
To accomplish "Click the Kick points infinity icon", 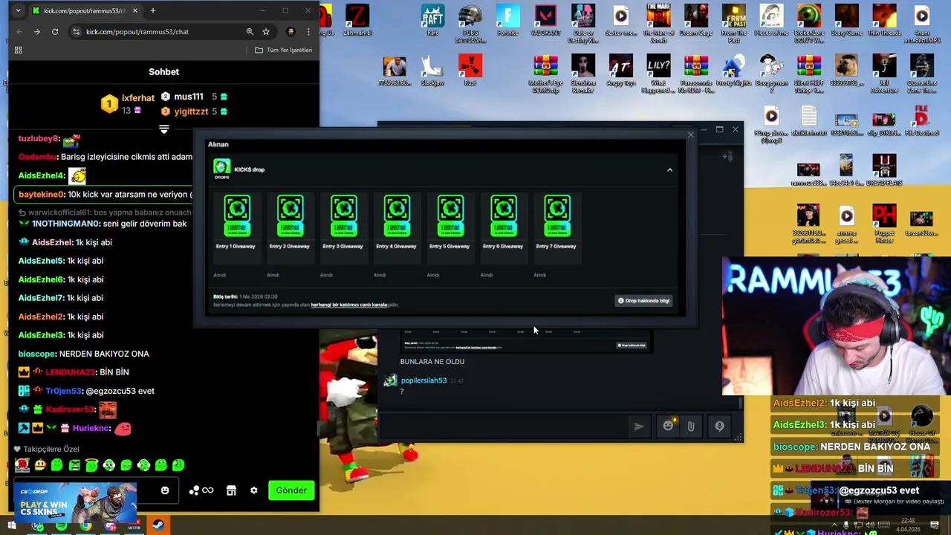I will [201, 490].
